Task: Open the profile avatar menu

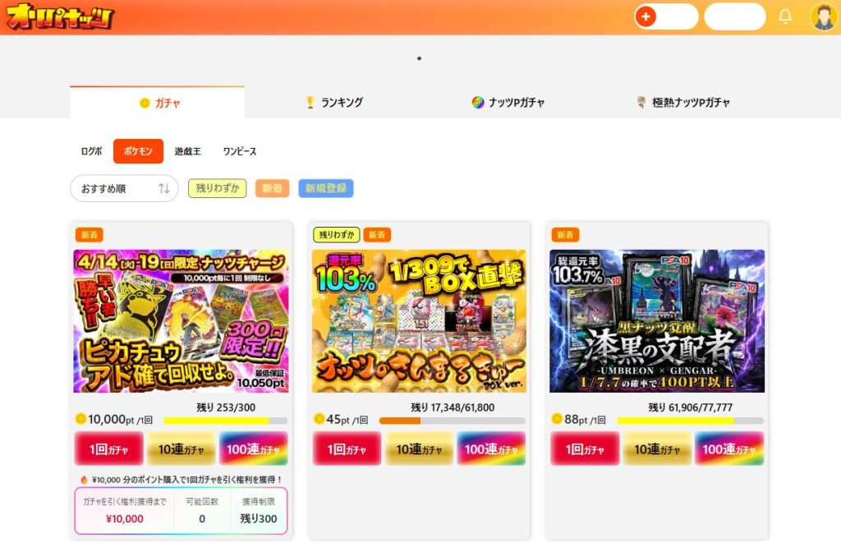Action: (821, 16)
